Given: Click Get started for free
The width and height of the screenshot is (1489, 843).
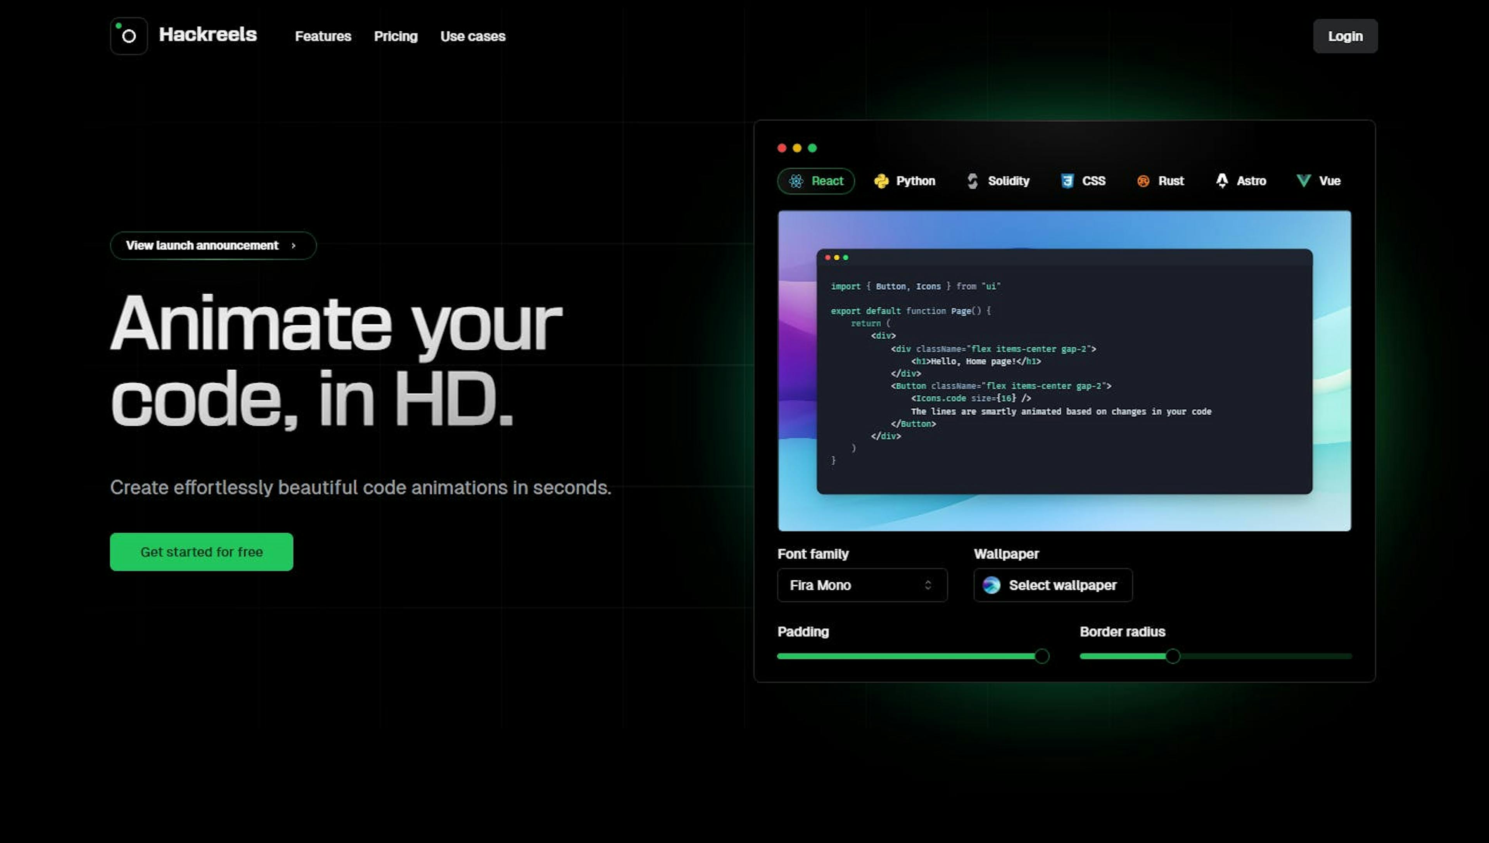Looking at the screenshot, I should pos(202,552).
